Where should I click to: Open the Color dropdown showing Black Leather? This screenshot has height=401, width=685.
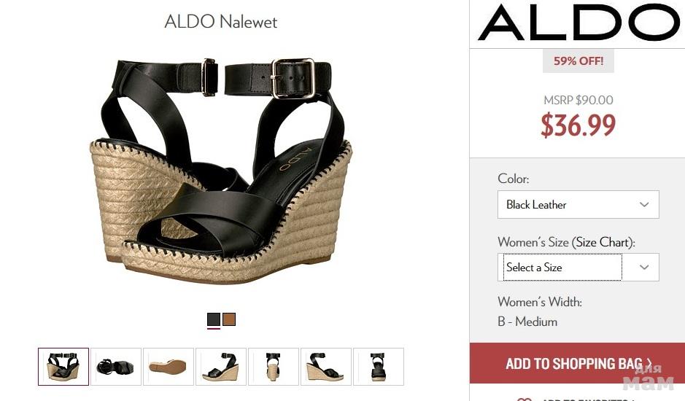point(578,204)
